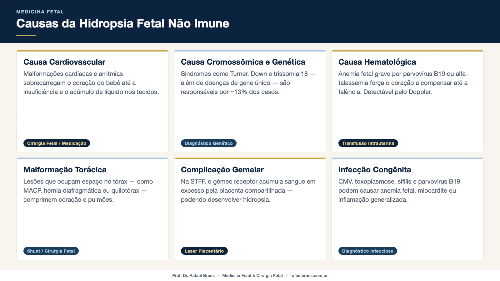The height and width of the screenshot is (281, 500).
Task: Click the Causa Cardiovascular card body text
Action: 91,83
